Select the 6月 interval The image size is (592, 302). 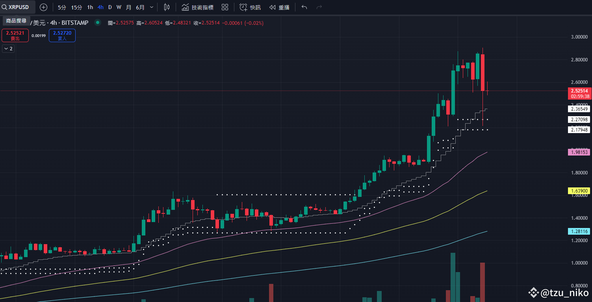tap(140, 7)
